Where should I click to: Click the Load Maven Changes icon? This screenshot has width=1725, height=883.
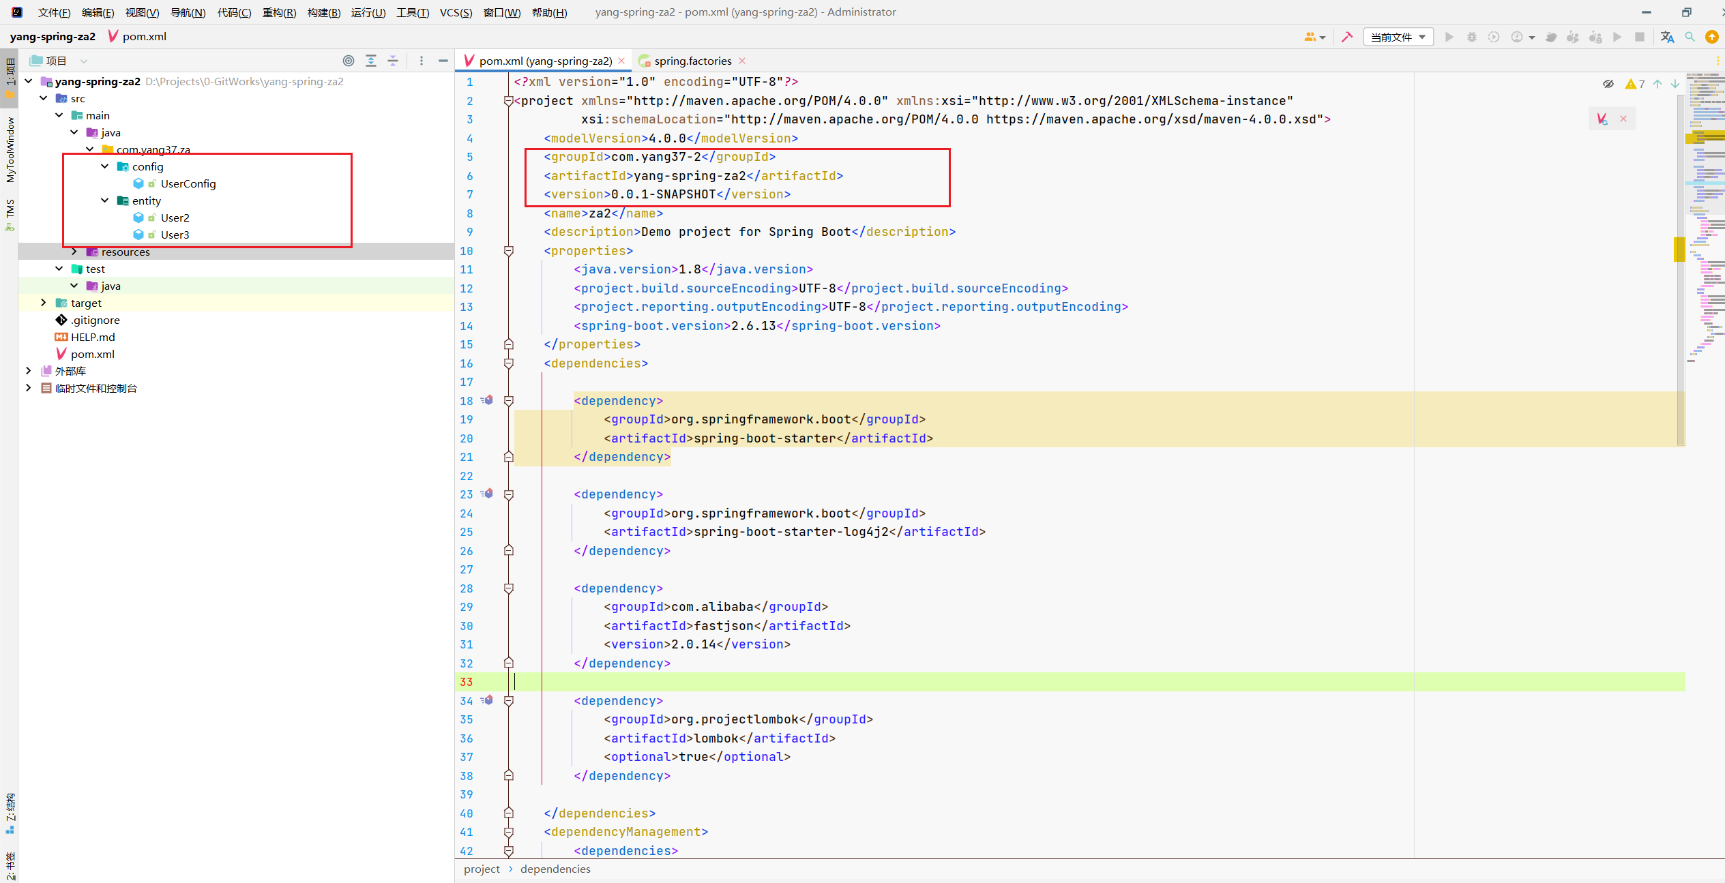tap(1602, 119)
